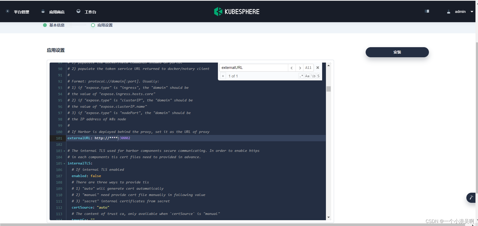
Task: Collapse code fold at line 103
Action: pyautogui.click(x=64, y=151)
